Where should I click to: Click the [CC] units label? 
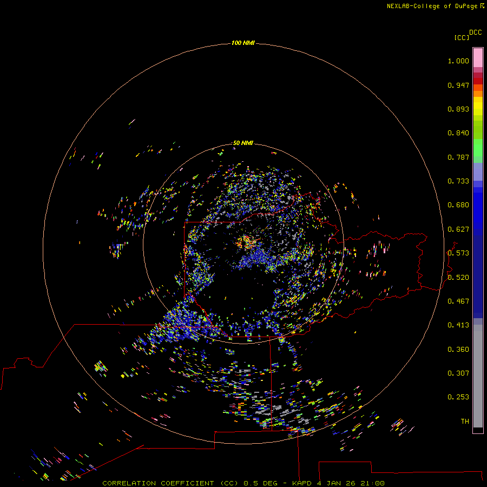click(x=462, y=37)
